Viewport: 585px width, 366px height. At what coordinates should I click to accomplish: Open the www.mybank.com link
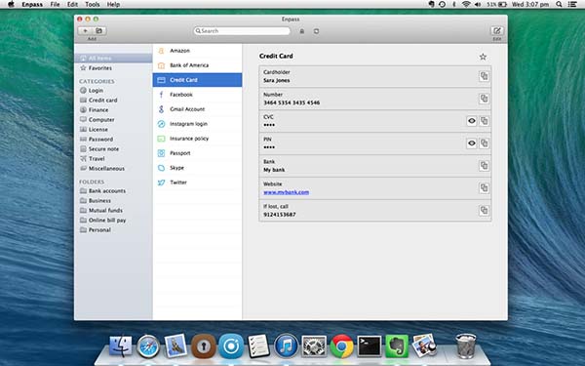click(x=286, y=192)
